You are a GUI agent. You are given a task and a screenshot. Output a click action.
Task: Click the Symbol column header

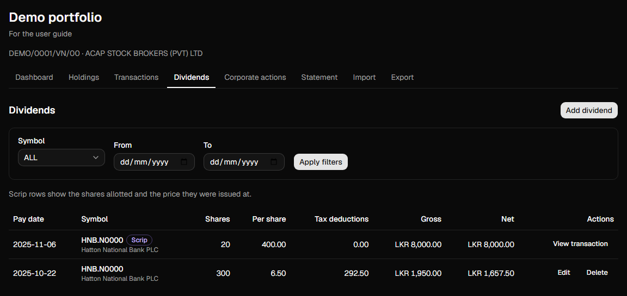click(x=94, y=219)
